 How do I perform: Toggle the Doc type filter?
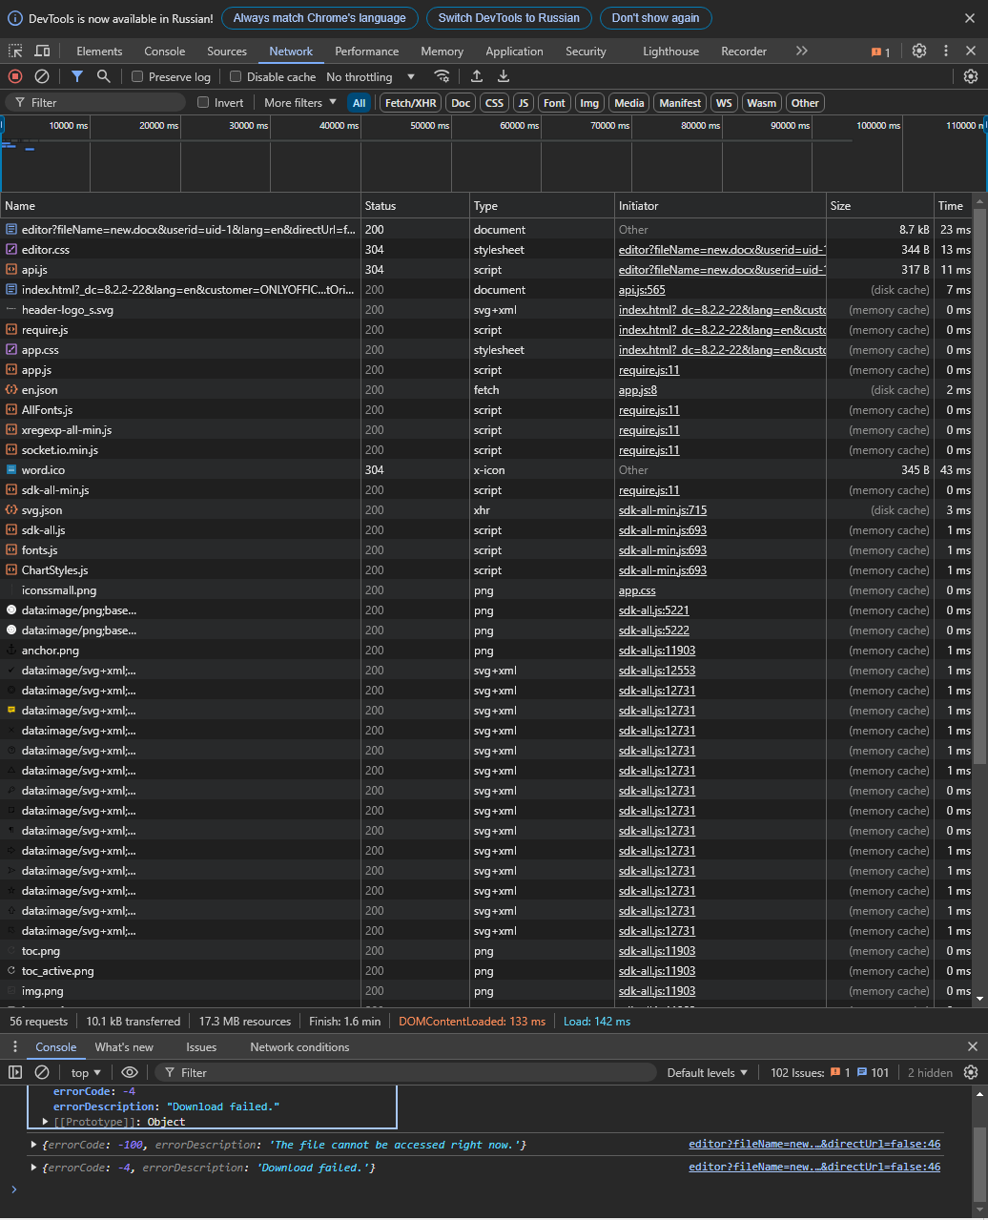[x=462, y=103]
